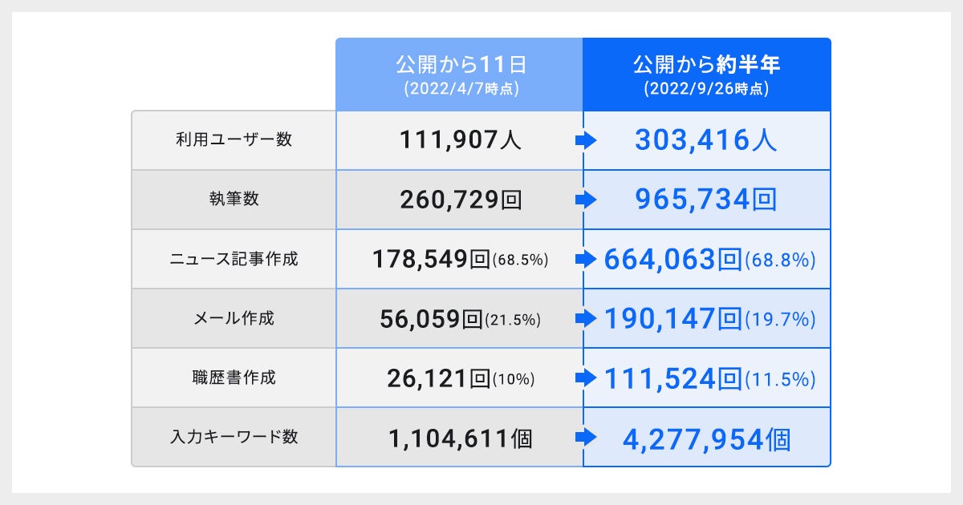The height and width of the screenshot is (505, 963).
Task: Click the blue arrow in the 執筆数 row
Action: click(x=587, y=200)
